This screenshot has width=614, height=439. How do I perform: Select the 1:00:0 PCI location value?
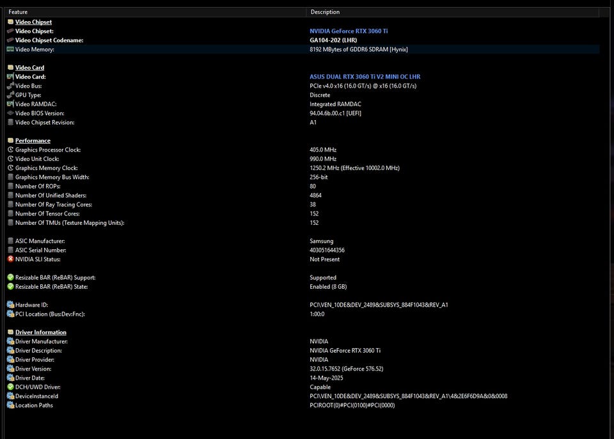tap(317, 314)
